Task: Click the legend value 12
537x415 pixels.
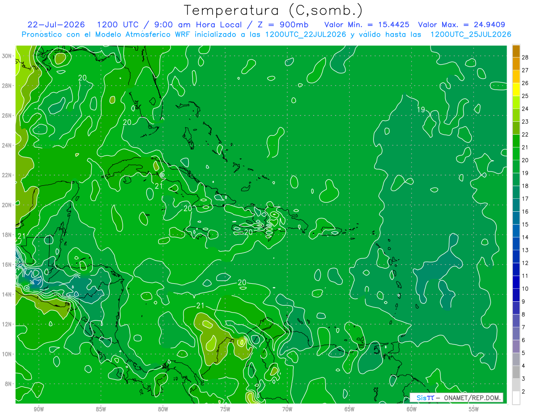Action: 525,263
